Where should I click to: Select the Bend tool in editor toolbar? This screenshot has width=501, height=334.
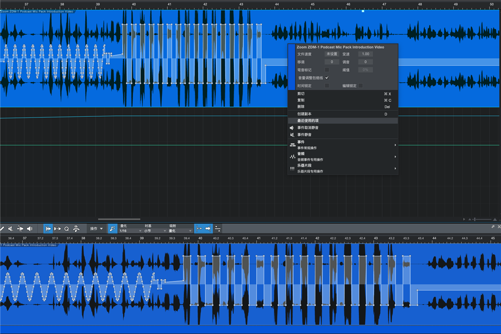[20, 228]
